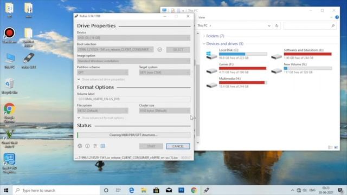Open Task View on taskbar
347x195 pixels.
[x=118, y=190]
